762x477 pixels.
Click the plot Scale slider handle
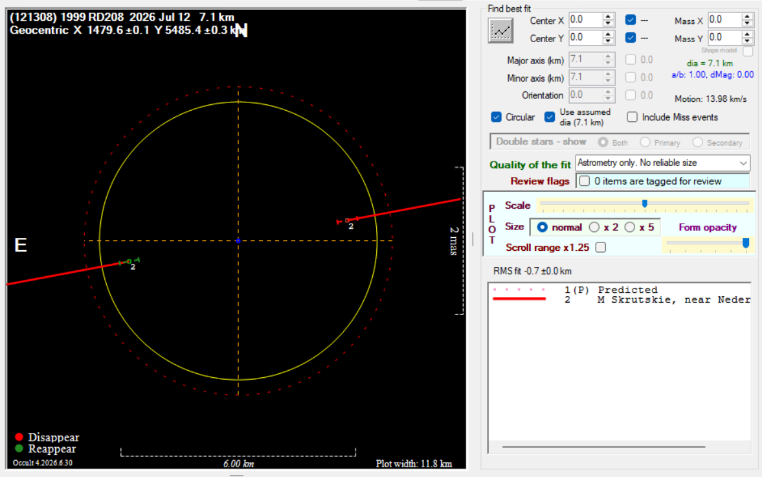point(645,204)
